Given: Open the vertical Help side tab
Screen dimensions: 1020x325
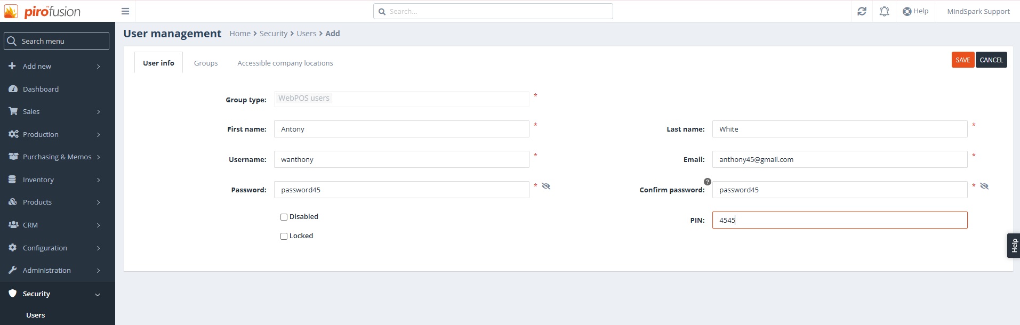Looking at the screenshot, I should click(x=1014, y=246).
